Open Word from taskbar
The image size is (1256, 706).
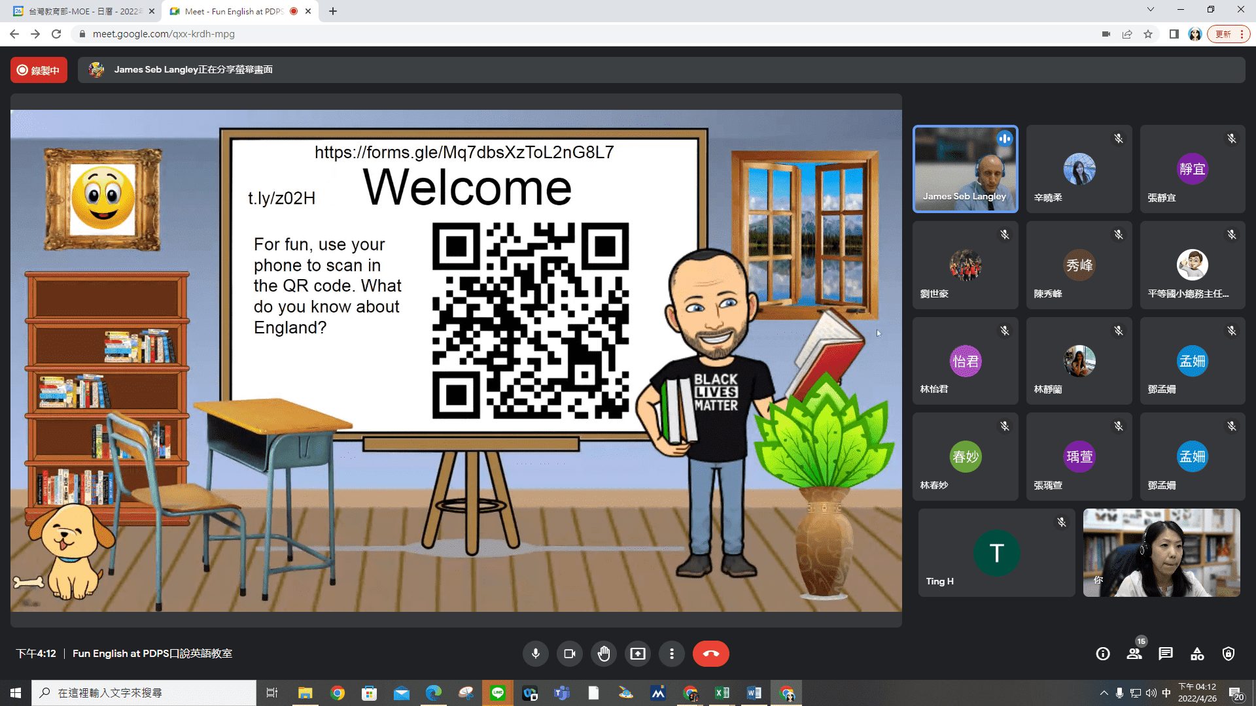[x=754, y=693]
